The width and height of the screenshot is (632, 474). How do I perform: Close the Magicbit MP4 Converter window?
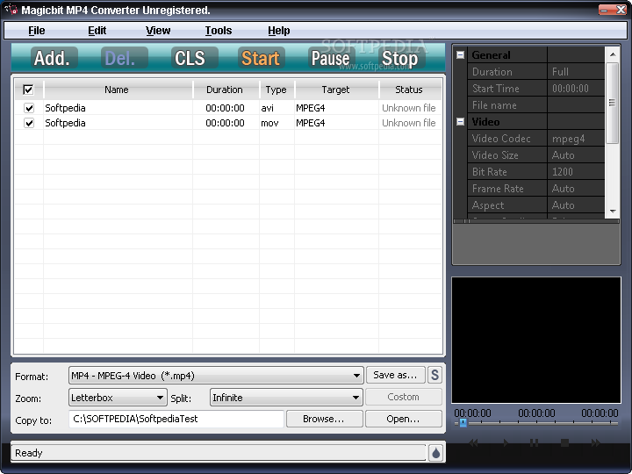pos(621,10)
